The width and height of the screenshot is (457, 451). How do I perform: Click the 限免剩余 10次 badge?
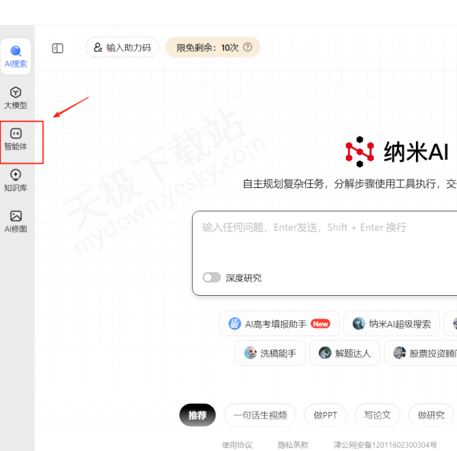pos(213,47)
